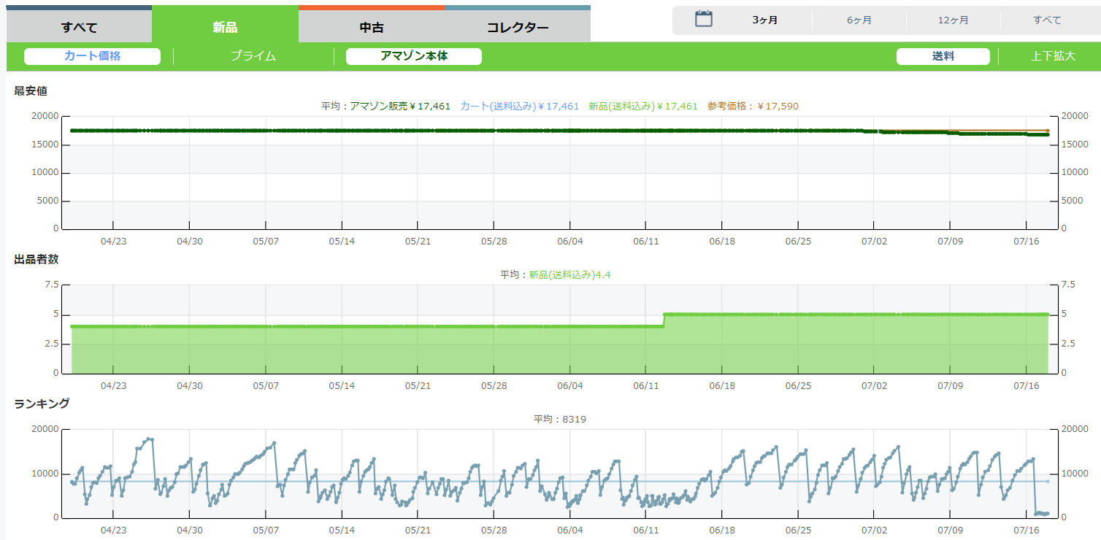Click 上下拡大 to expand the chart vertically
Viewport: 1101px width, 540px height.
[x=1053, y=56]
